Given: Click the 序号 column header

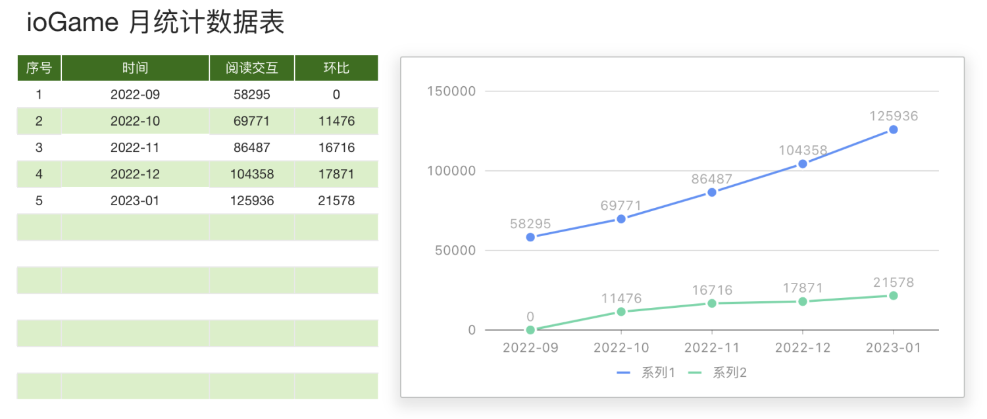Looking at the screenshot, I should click(x=39, y=68).
